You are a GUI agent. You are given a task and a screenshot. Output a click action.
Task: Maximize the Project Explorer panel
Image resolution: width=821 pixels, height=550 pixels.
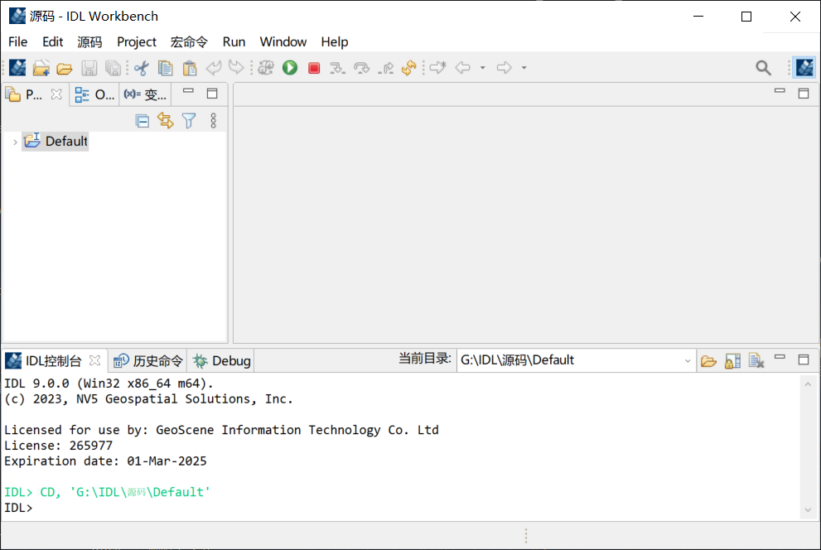pos(212,93)
